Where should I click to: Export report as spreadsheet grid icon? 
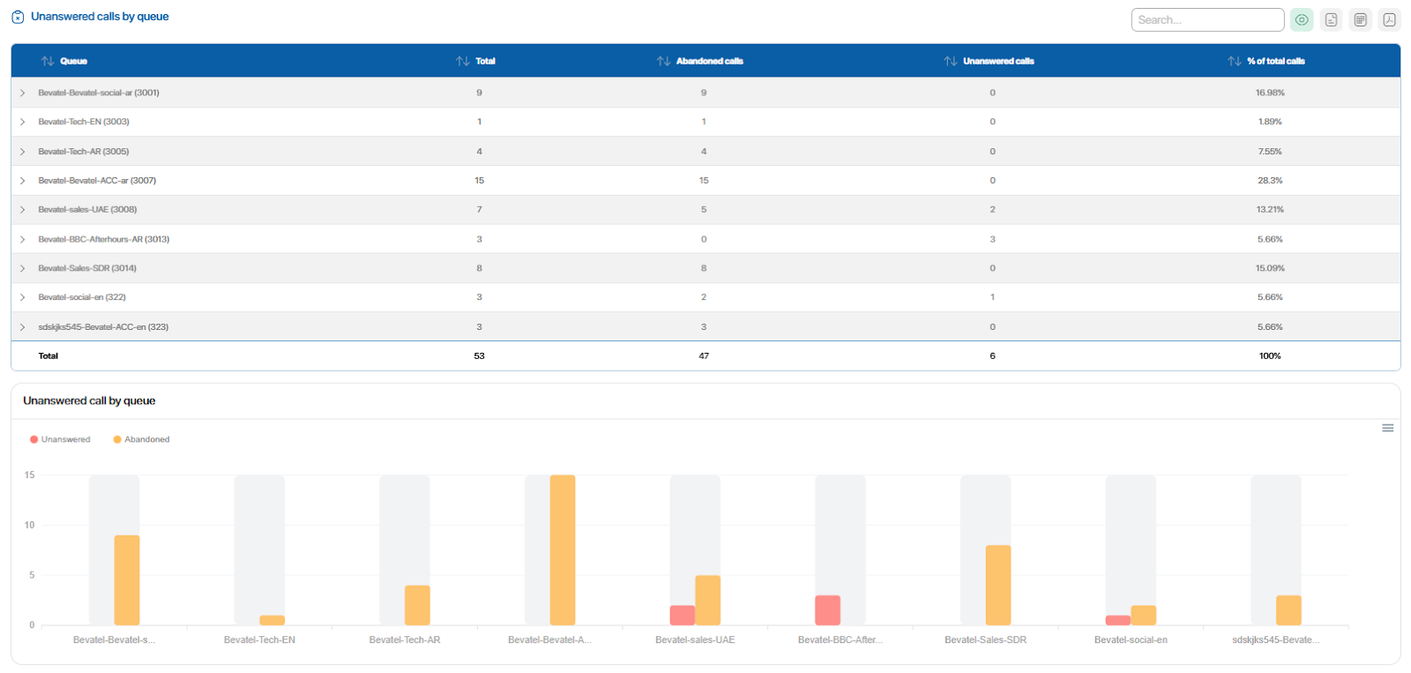[x=1361, y=19]
